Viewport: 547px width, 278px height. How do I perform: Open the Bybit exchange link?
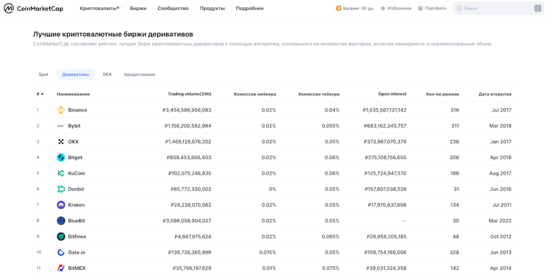click(x=74, y=126)
